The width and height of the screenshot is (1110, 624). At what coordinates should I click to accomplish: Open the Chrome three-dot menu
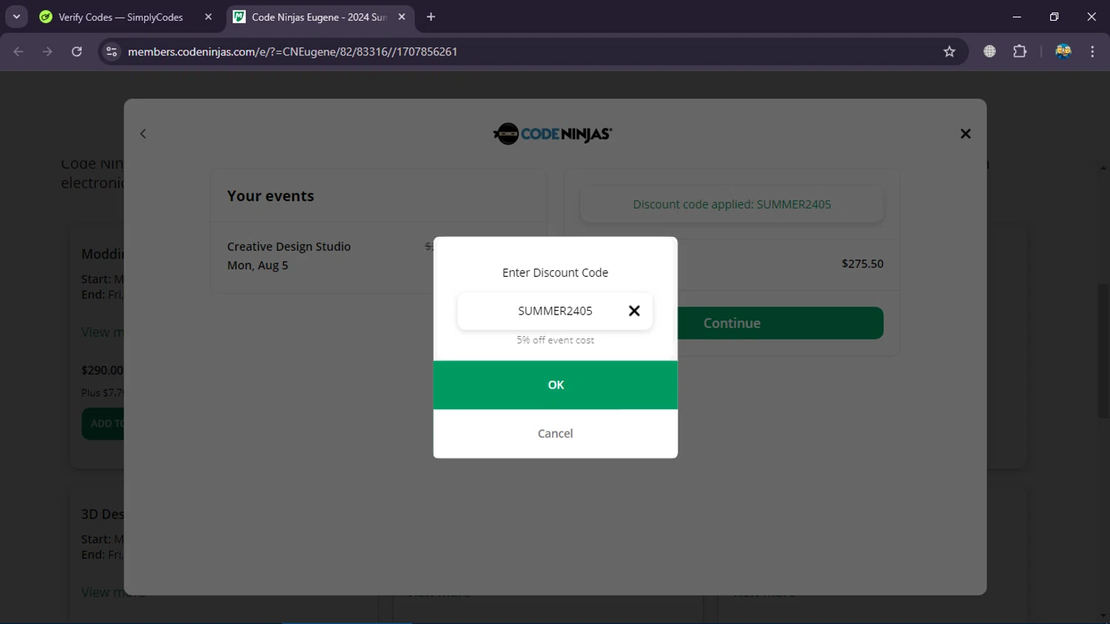tap(1092, 52)
